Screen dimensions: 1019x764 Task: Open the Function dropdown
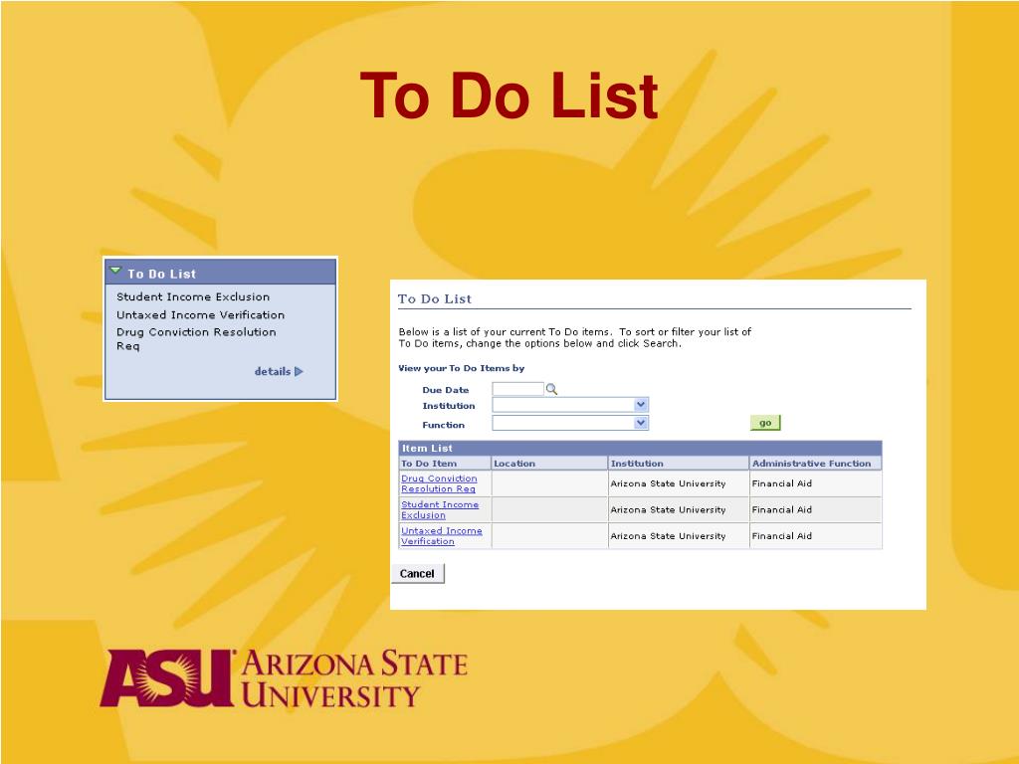(x=640, y=422)
